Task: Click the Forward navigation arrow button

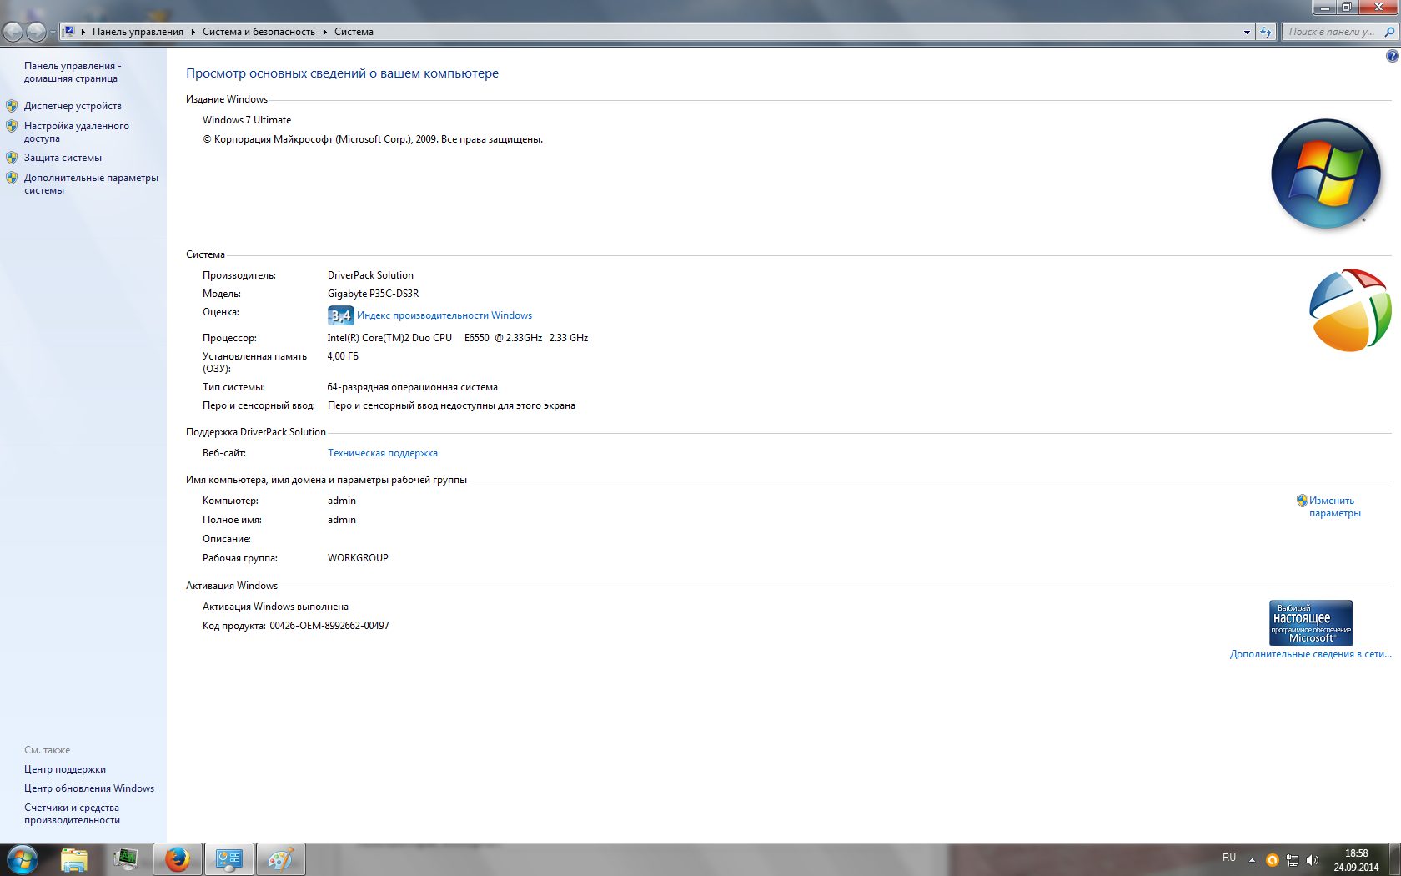Action: [36, 32]
